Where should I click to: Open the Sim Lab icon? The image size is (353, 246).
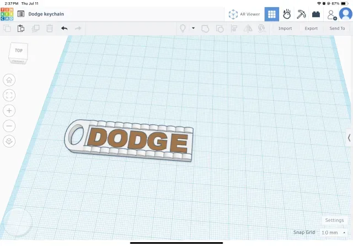[x=287, y=14]
